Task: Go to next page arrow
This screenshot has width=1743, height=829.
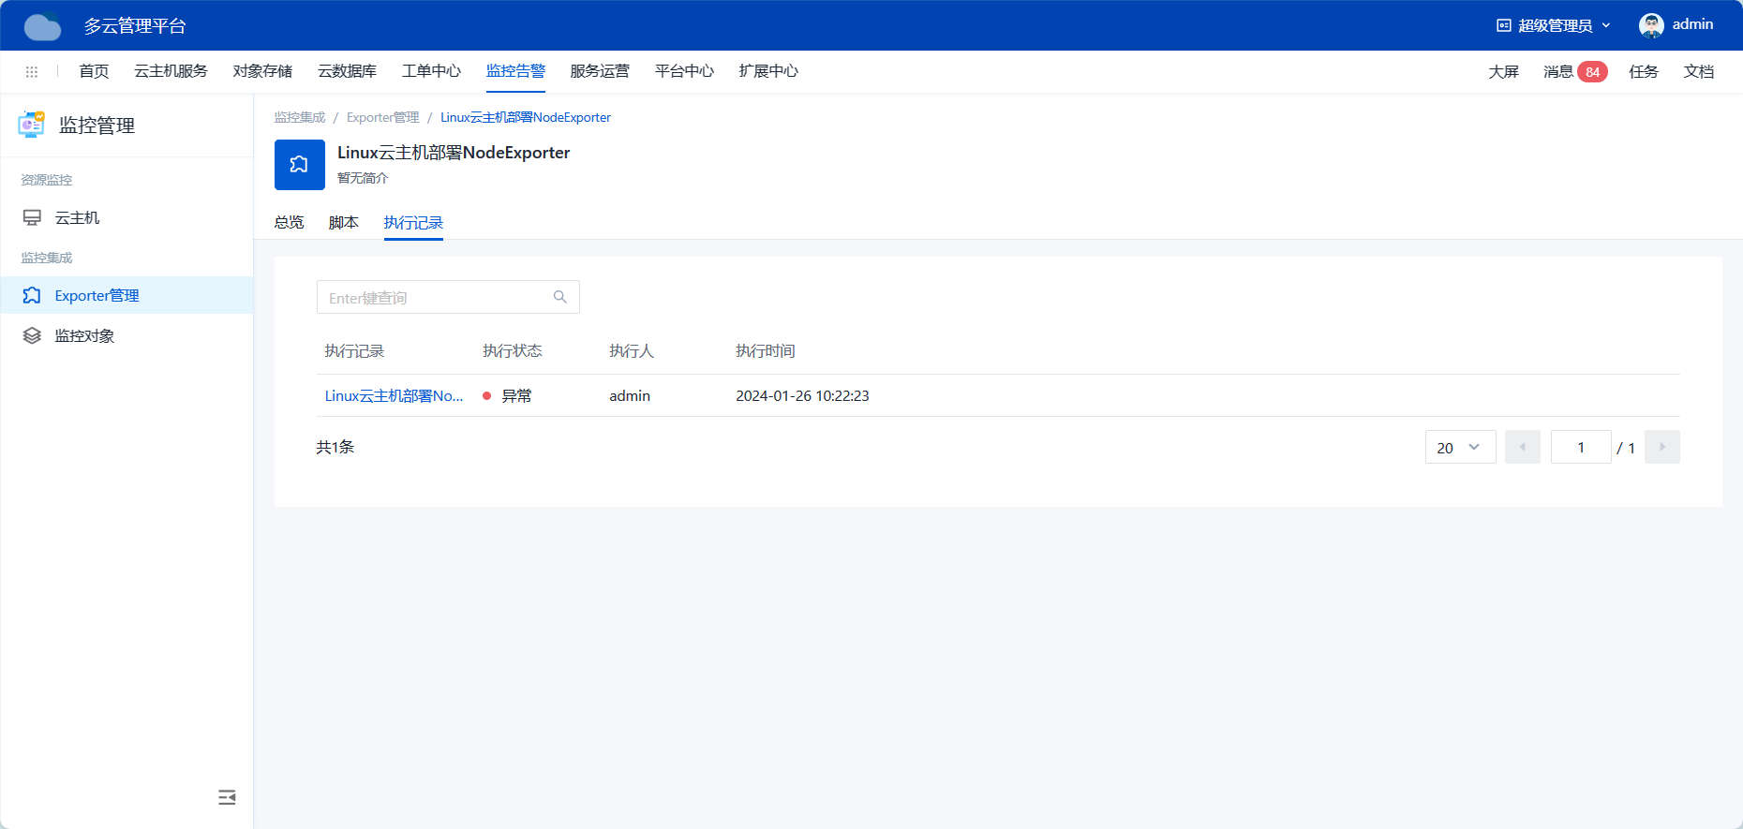Action: [x=1661, y=447]
